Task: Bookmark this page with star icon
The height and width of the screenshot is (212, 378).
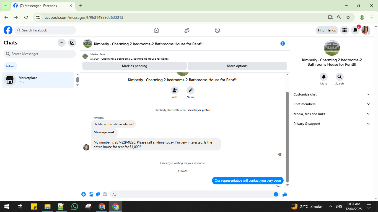Action: (x=348, y=17)
